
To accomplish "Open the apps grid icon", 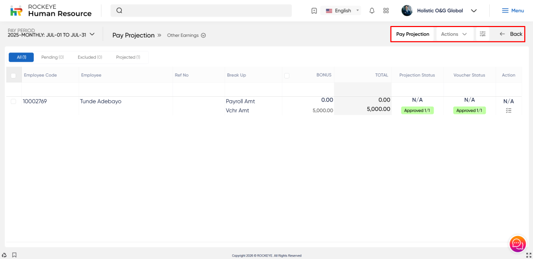I will click(386, 10).
